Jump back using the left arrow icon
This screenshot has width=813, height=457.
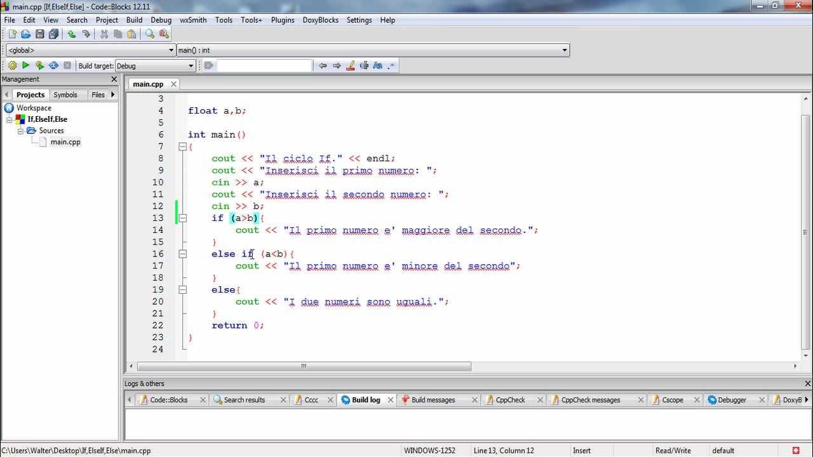(x=323, y=65)
